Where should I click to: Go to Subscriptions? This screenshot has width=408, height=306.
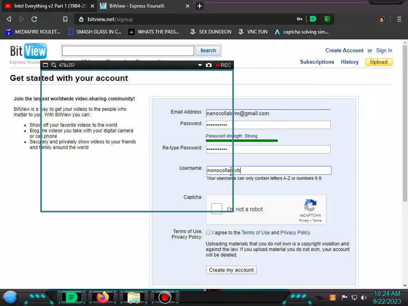(317, 62)
